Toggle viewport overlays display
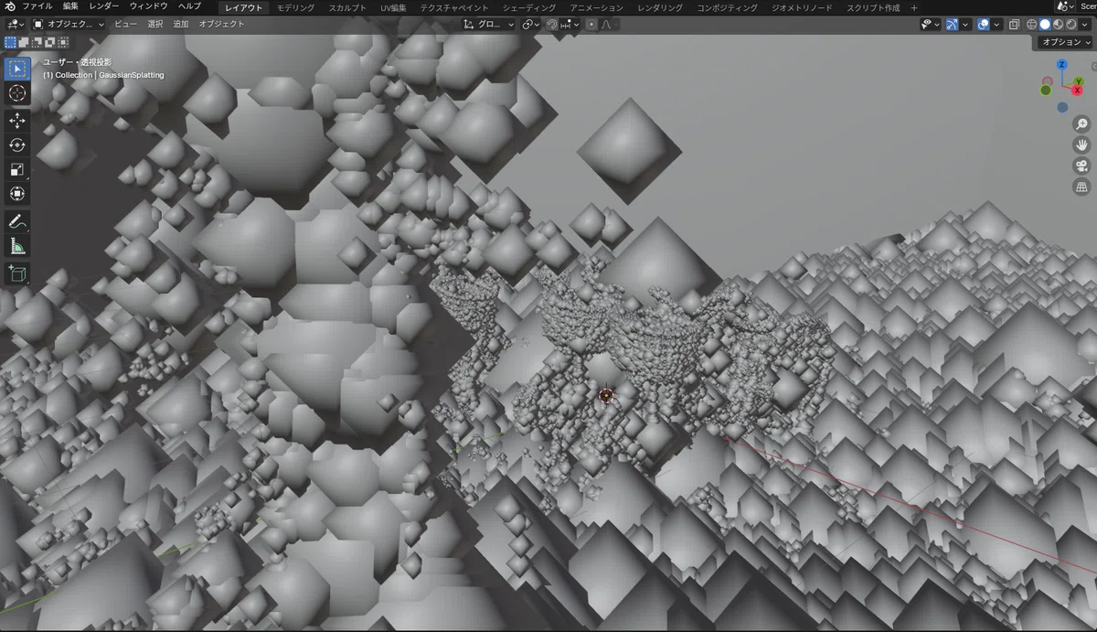Image resolution: width=1097 pixels, height=632 pixels. click(983, 25)
